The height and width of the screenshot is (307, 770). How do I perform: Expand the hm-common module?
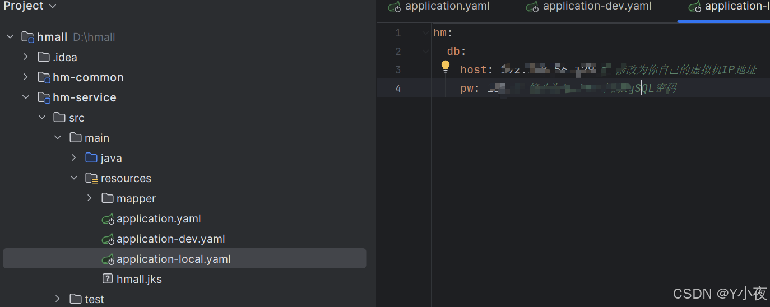[25, 77]
